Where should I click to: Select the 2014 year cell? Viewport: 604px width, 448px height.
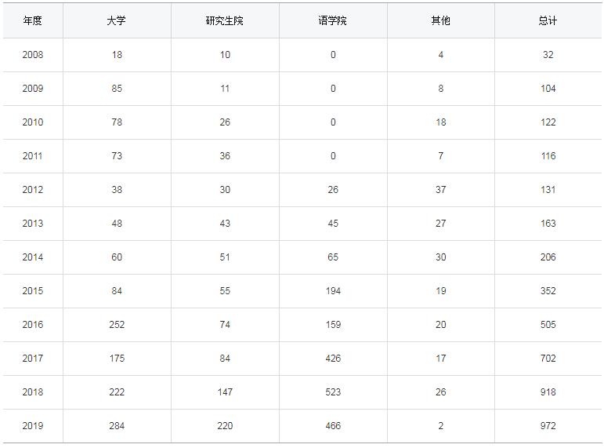[33, 257]
